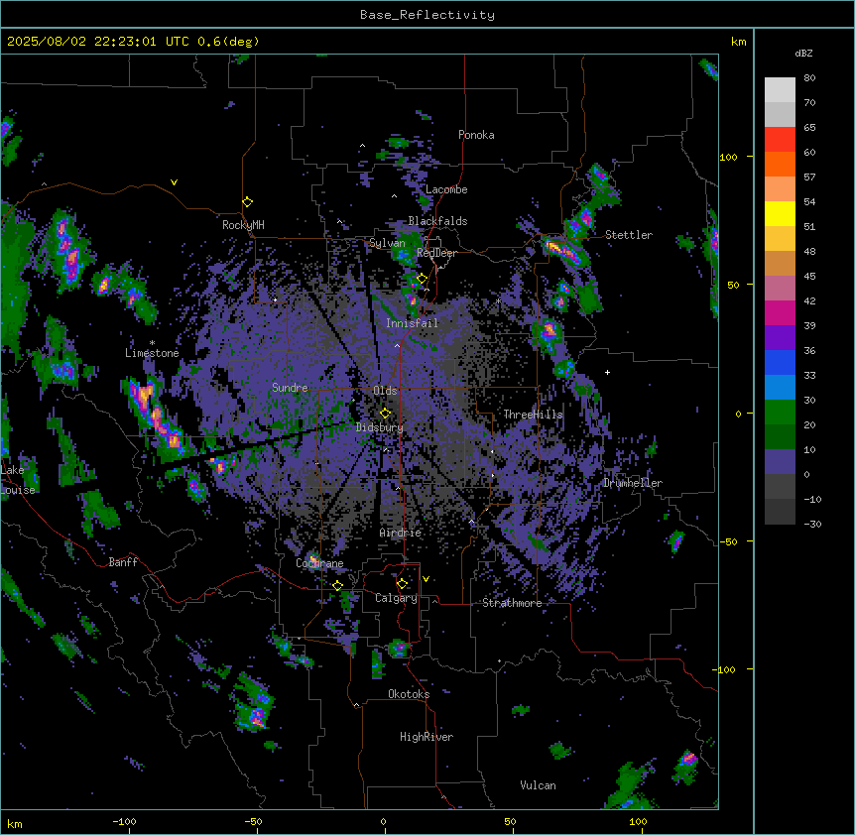Click the Limestone label
The width and height of the screenshot is (855, 835).
[152, 353]
